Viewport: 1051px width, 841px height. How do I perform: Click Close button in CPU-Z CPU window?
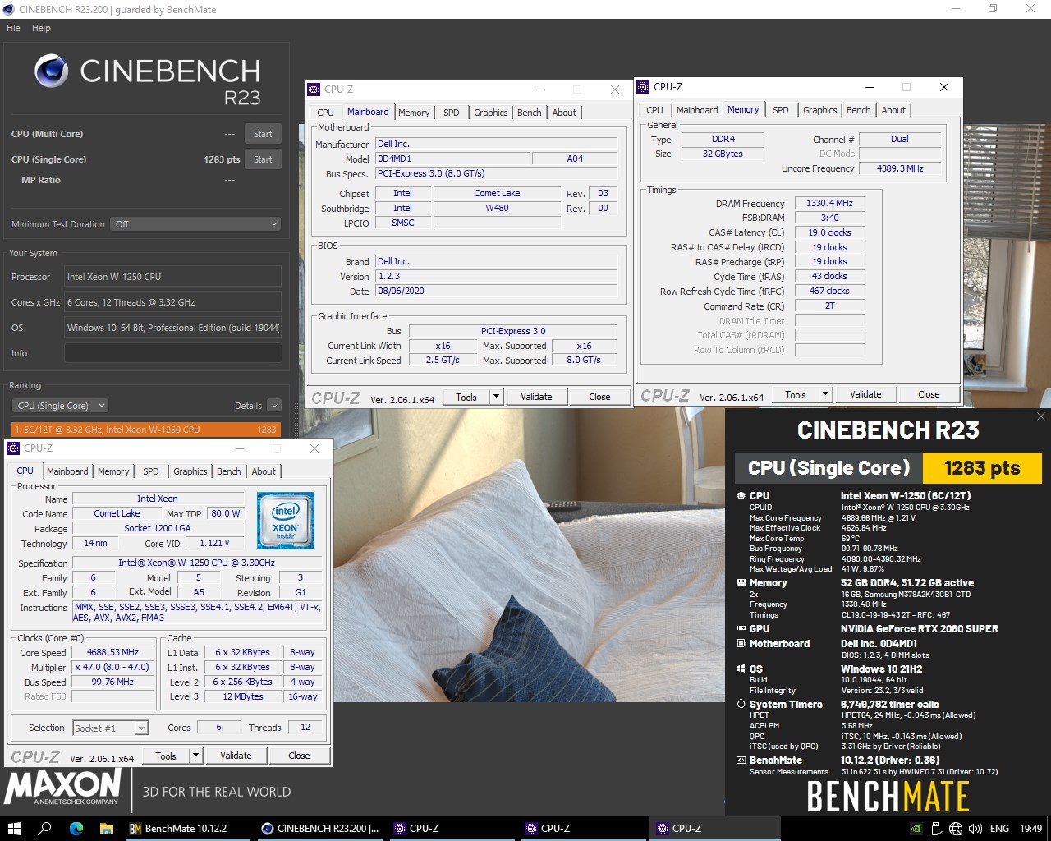point(299,756)
